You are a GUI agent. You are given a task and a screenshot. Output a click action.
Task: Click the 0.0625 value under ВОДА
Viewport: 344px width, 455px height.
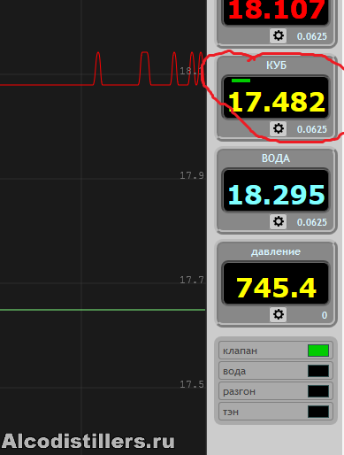pyautogui.click(x=312, y=222)
